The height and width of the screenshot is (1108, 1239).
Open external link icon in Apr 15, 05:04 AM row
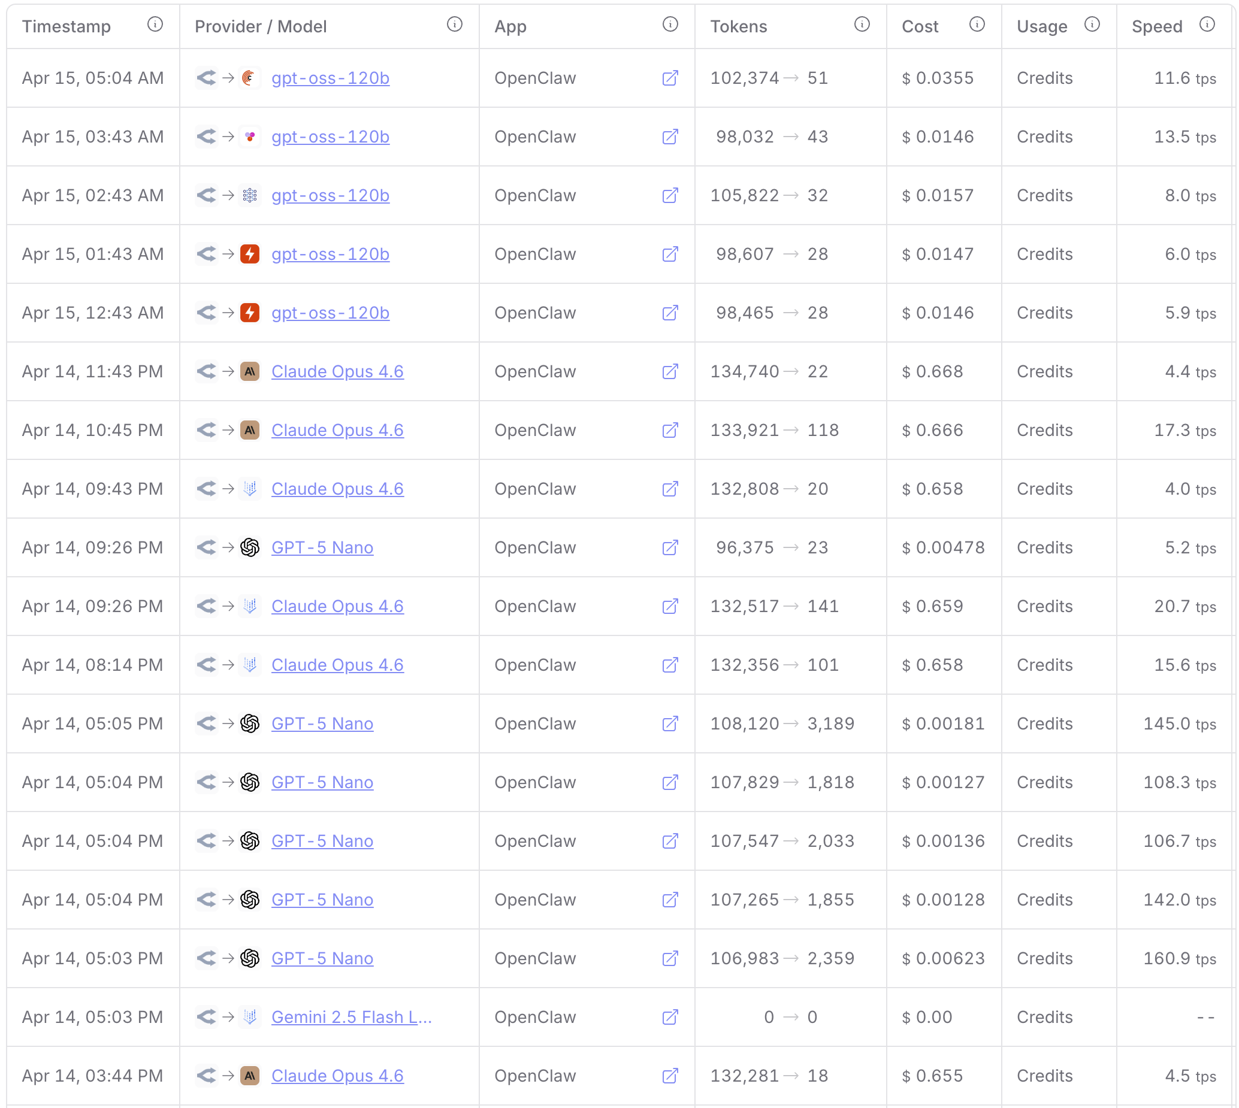click(x=670, y=78)
